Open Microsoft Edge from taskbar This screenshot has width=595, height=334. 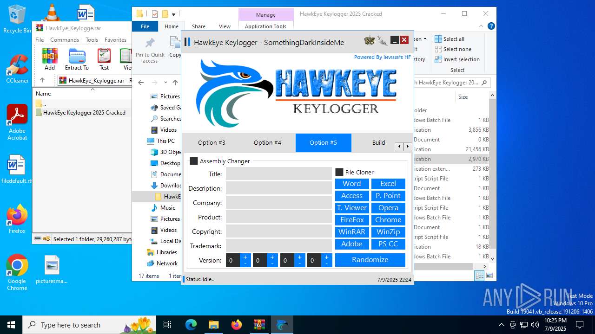[191, 325]
